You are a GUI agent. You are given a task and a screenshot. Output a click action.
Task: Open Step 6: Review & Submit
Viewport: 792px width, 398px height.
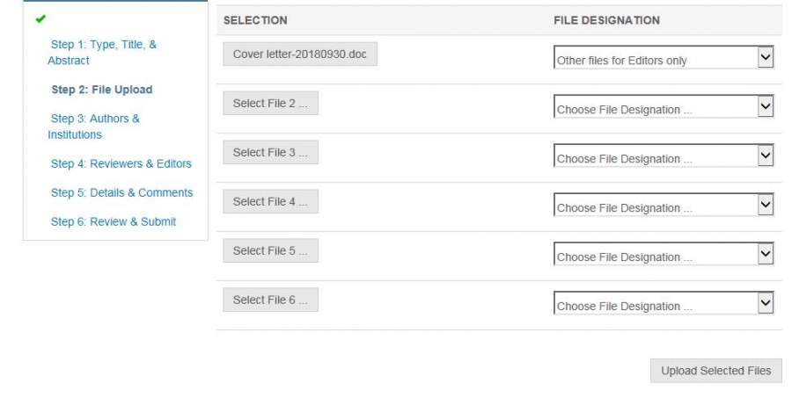(113, 221)
